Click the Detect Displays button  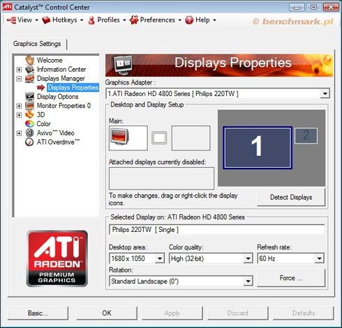[291, 197]
